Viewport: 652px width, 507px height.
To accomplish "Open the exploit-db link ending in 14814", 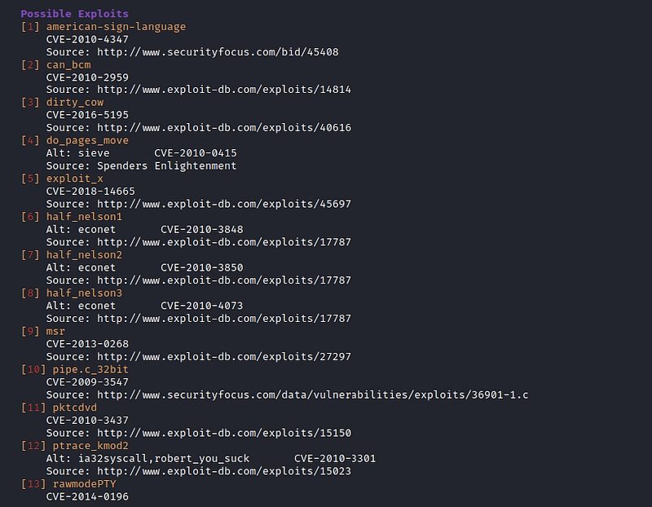I will click(224, 90).
